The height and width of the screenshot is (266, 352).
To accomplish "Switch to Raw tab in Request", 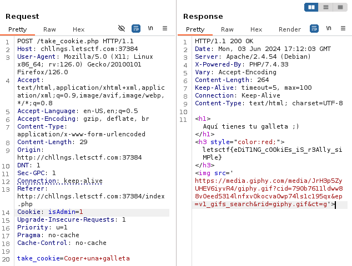I will (49, 29).
